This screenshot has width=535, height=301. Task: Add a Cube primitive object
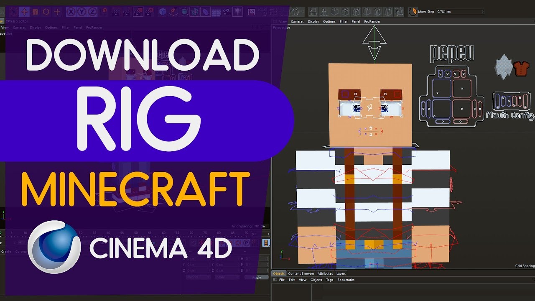162,12
